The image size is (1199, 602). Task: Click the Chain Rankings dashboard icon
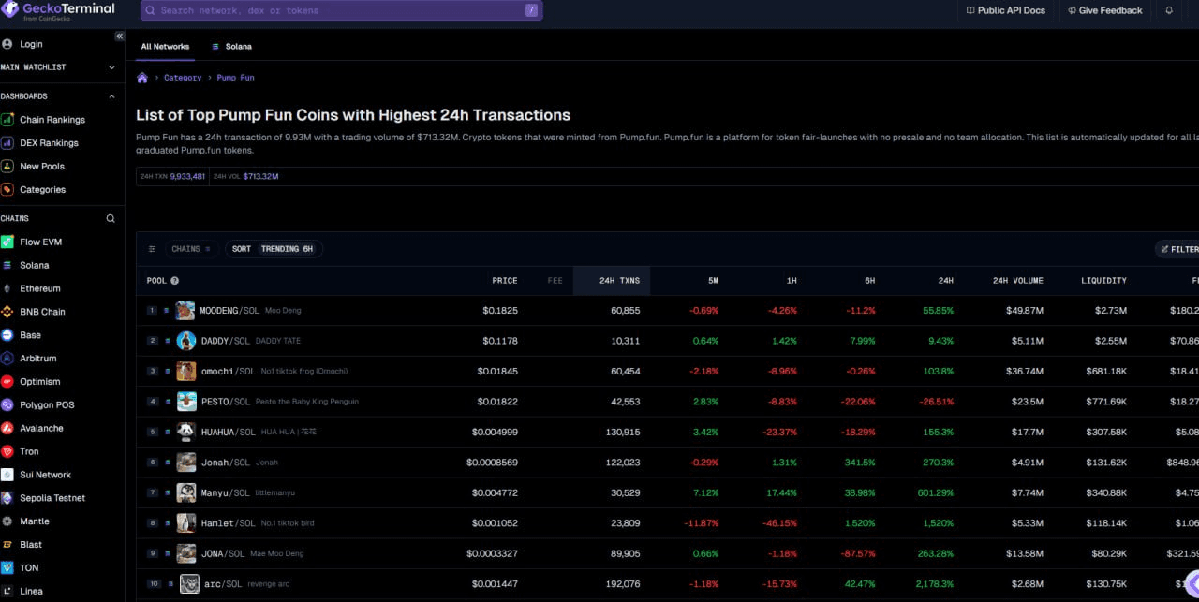point(7,120)
